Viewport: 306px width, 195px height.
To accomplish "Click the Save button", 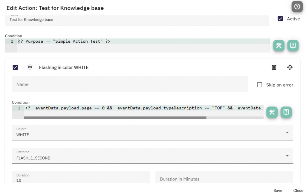I will pos(278,191).
